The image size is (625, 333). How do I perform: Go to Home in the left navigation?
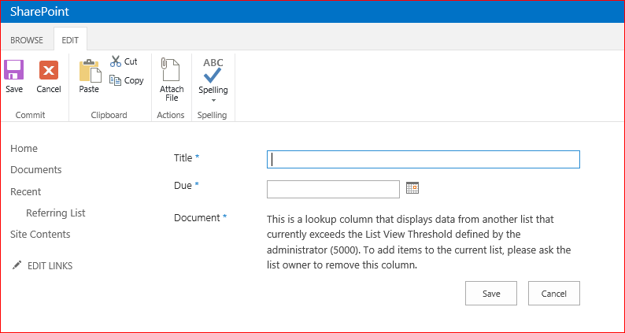pos(24,149)
